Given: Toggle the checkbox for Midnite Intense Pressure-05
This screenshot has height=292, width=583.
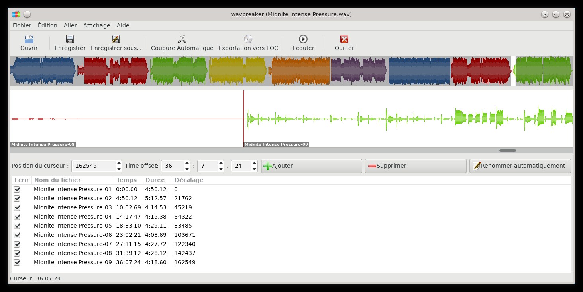Looking at the screenshot, I should coord(17,226).
